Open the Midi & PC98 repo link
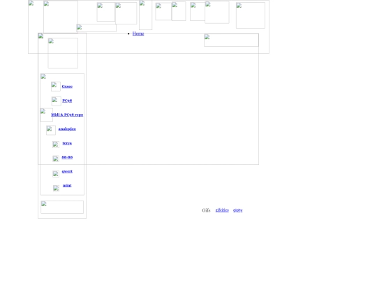377x283 pixels. pyautogui.click(x=67, y=115)
